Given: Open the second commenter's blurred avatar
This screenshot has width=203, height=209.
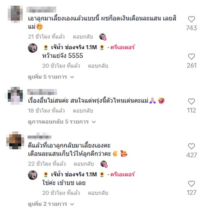Looking at the screenshot, I should pos(15,96).
